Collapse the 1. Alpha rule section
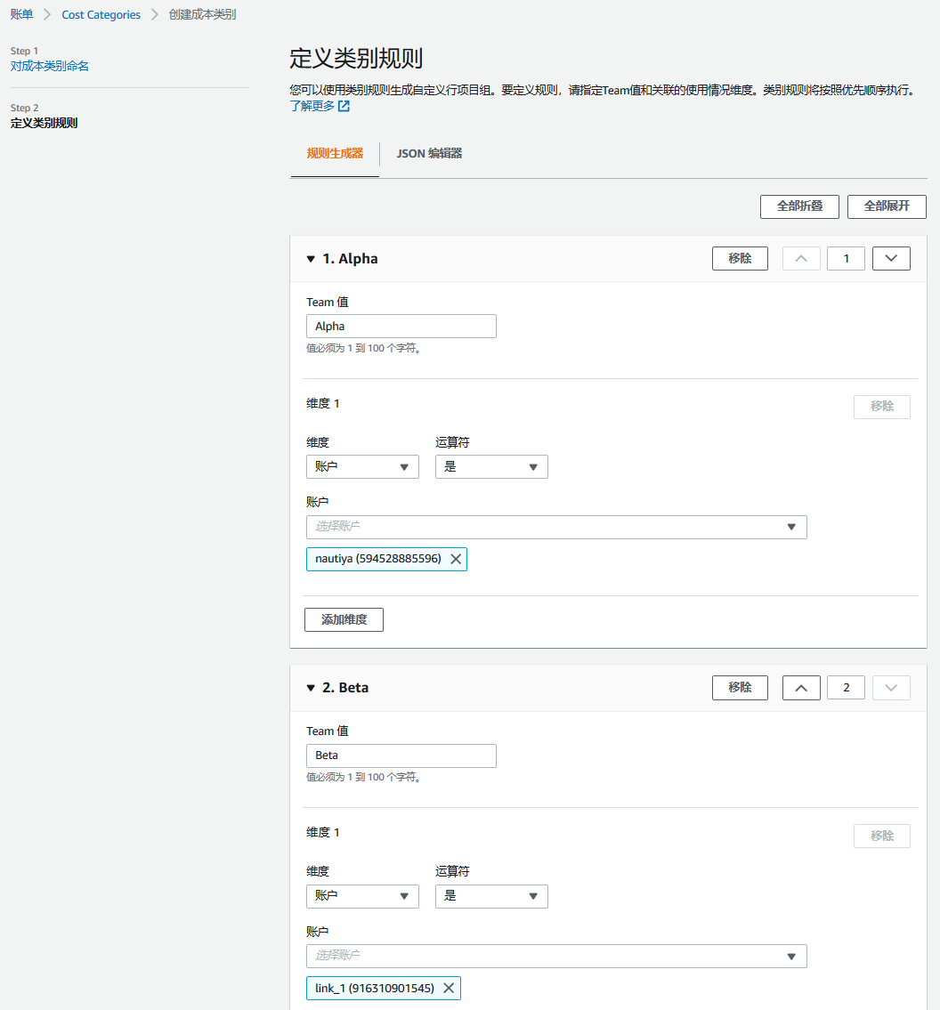 click(x=311, y=259)
